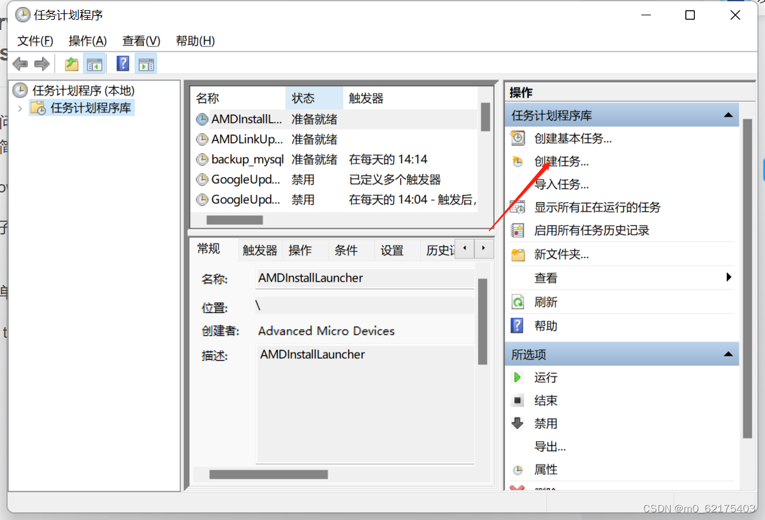Toggle the show/hide console tree toolbar icon
The width and height of the screenshot is (765, 520).
tap(94, 64)
